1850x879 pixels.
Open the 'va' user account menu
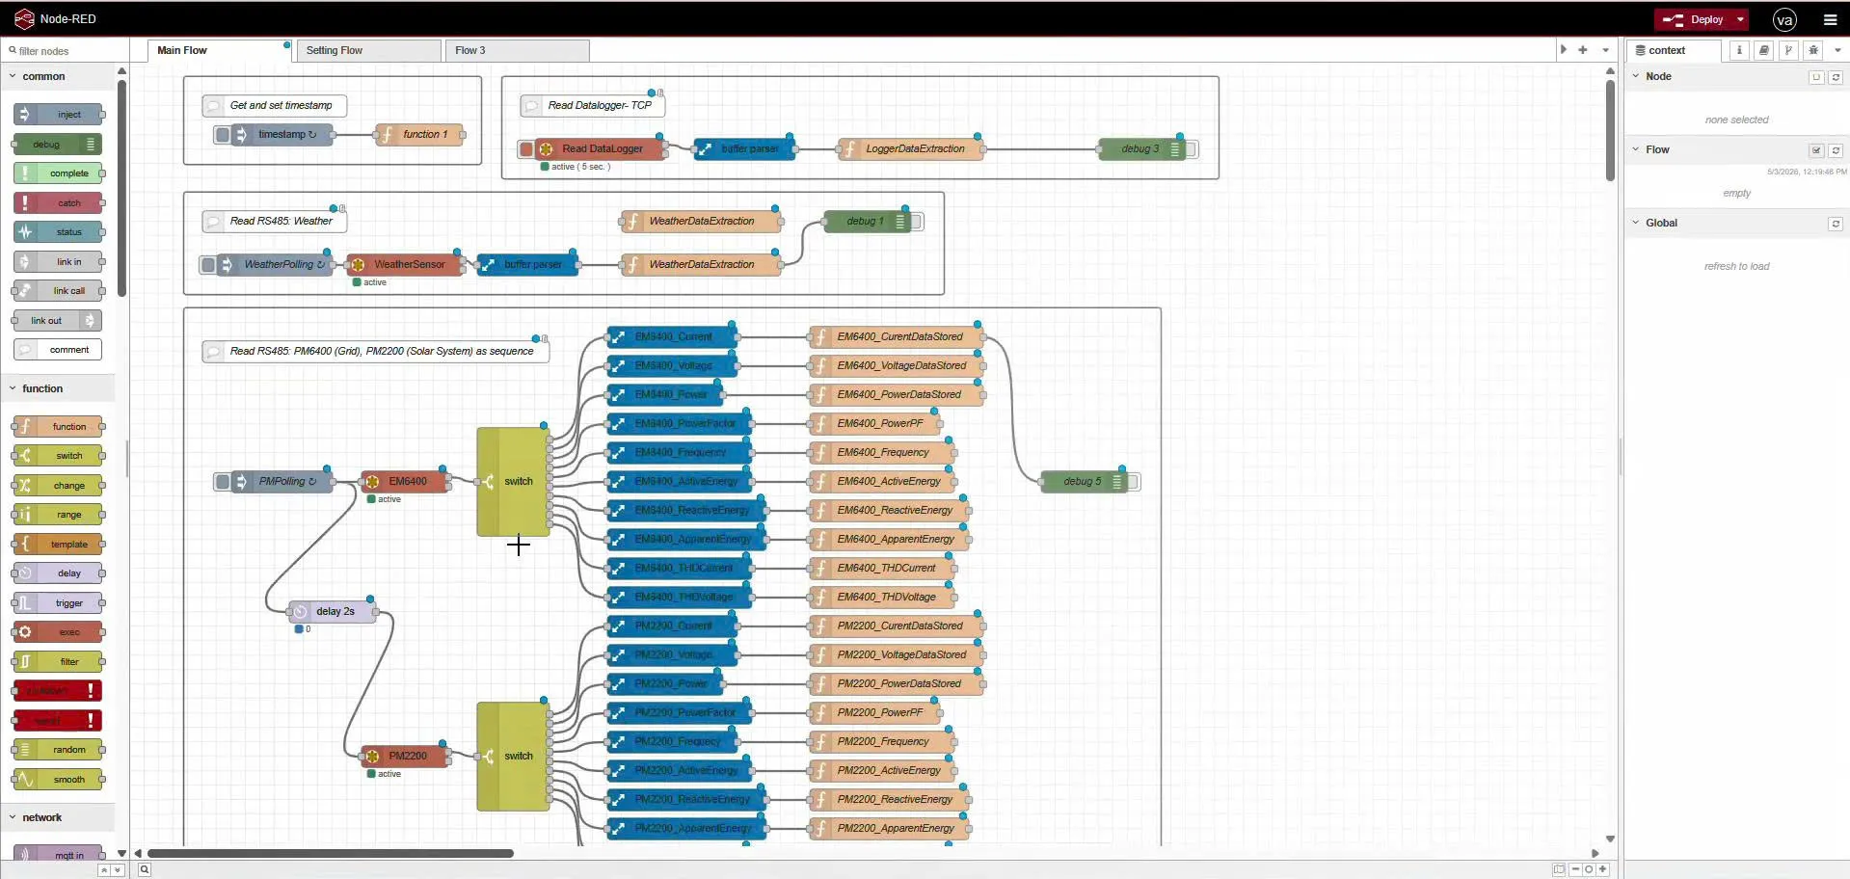coord(1784,19)
